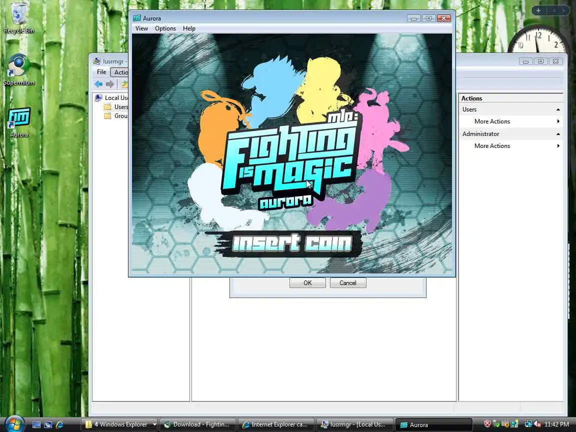Open the Recycle Bin desktop icon

point(18,17)
